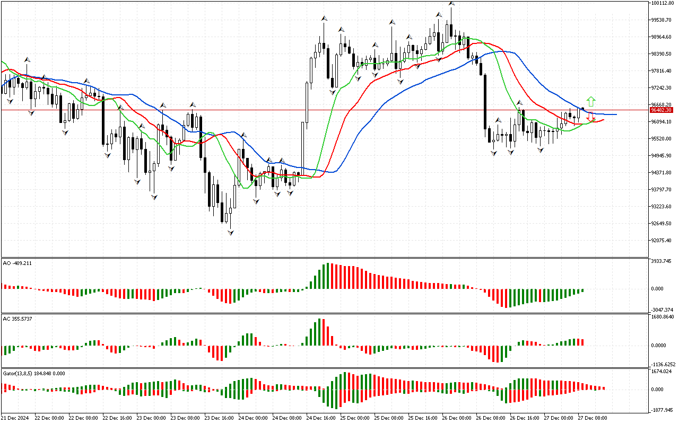Click the 27 Dec 08:00 time label

click(593, 418)
